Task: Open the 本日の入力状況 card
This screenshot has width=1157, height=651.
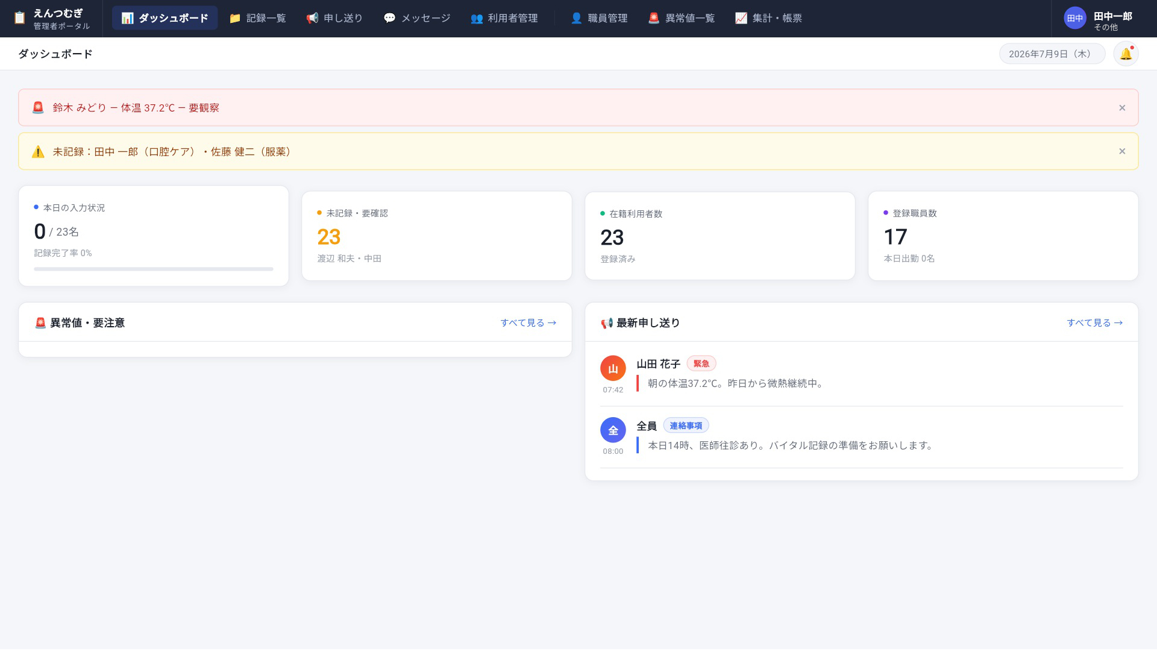Action: pyautogui.click(x=154, y=236)
